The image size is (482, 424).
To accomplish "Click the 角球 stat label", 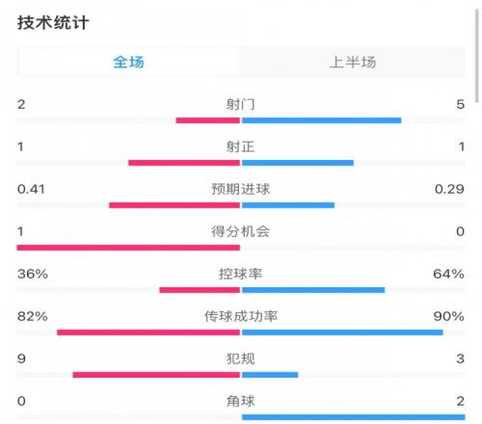I will pyautogui.click(x=240, y=401).
